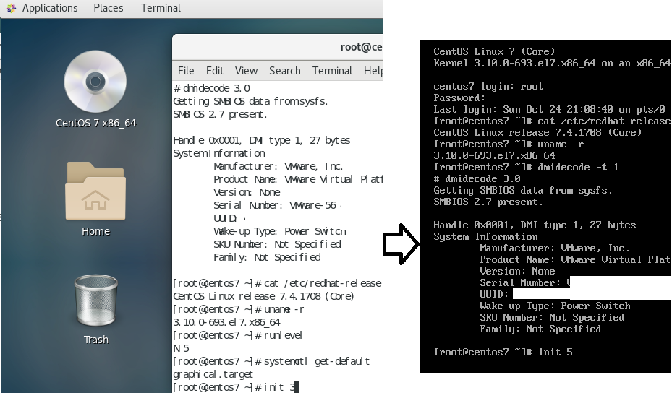Screen dimensions: 672x393
Task: Open the Search menu in the terminal window
Action: [x=284, y=71]
